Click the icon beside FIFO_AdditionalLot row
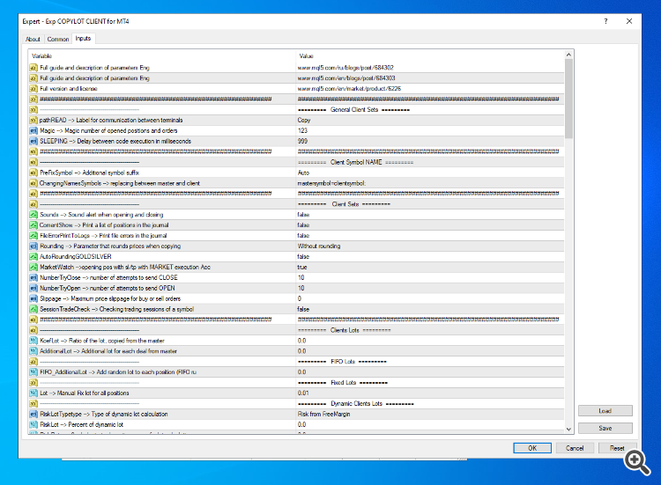 [x=33, y=372]
